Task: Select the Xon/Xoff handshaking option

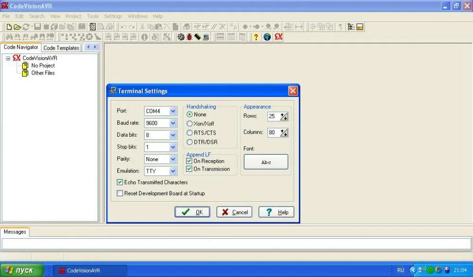Action: tap(190, 123)
